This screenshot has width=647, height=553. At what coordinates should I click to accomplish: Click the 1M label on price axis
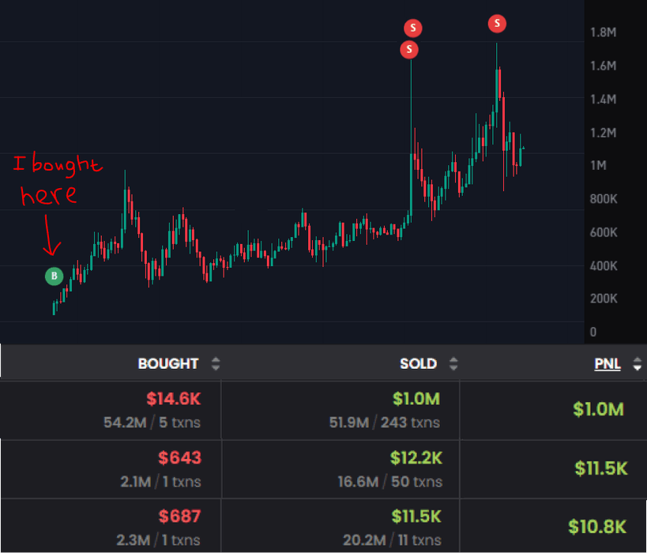pos(598,166)
